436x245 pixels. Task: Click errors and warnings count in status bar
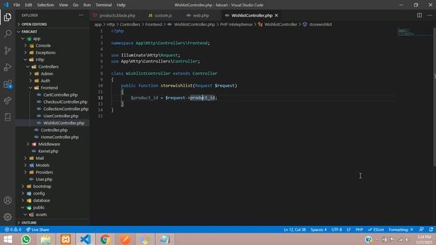coord(13,230)
